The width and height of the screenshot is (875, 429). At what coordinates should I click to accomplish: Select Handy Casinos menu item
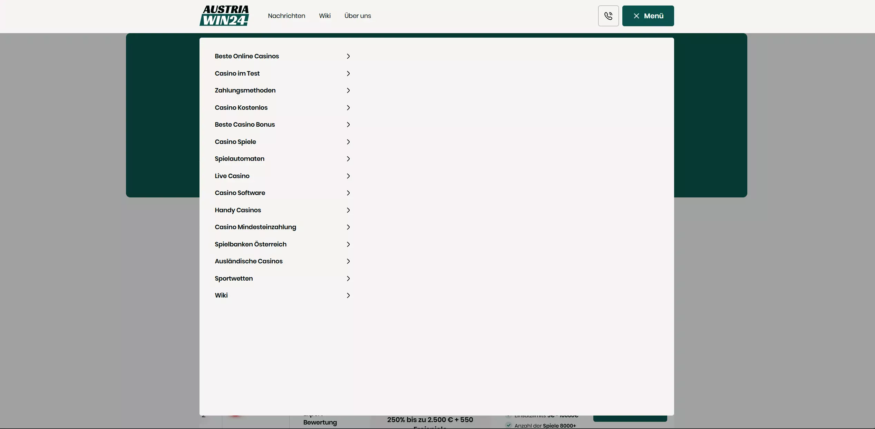coord(238,210)
